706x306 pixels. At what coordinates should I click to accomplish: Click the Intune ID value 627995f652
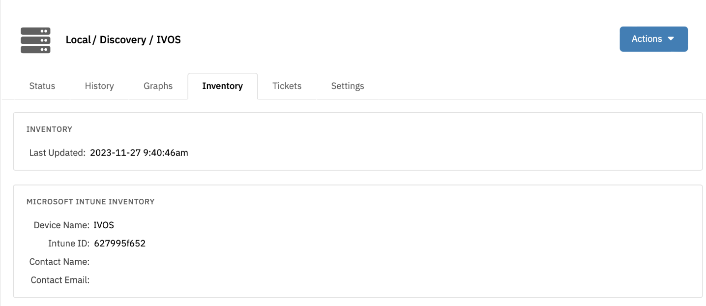coord(119,244)
